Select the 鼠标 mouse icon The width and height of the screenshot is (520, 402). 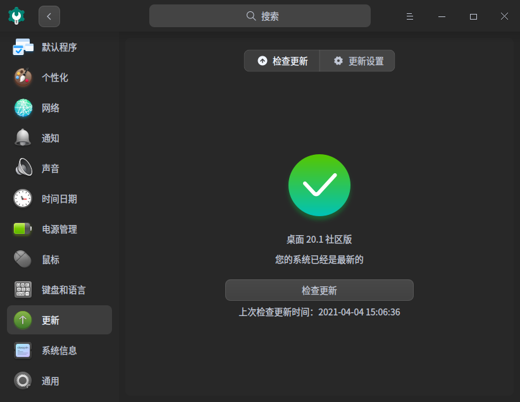coord(23,259)
